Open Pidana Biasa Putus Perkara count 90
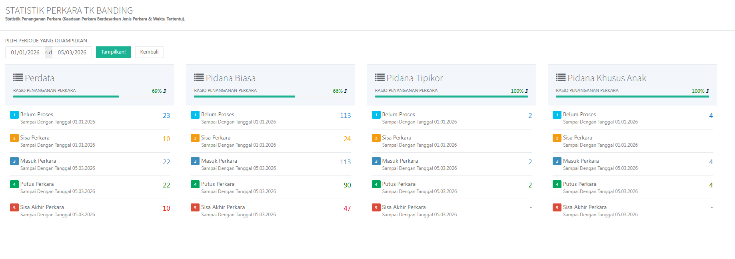This screenshot has width=735, height=259. (x=347, y=185)
